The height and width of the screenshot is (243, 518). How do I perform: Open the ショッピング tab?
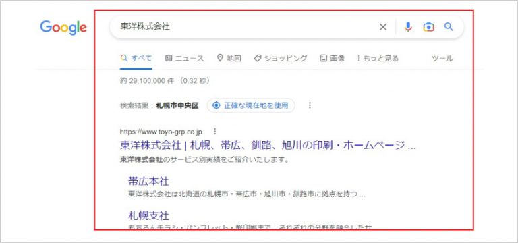click(x=281, y=59)
